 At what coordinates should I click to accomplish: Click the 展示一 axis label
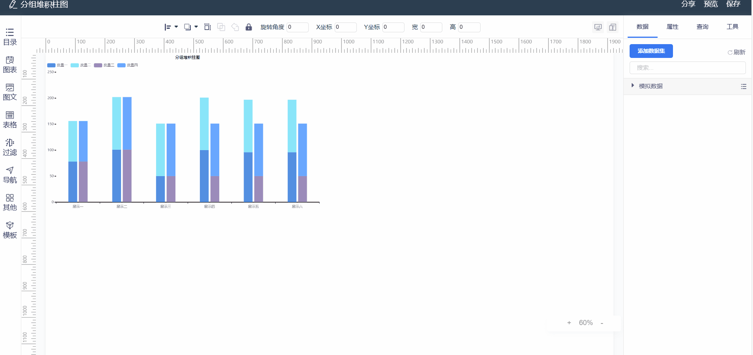pyautogui.click(x=78, y=206)
